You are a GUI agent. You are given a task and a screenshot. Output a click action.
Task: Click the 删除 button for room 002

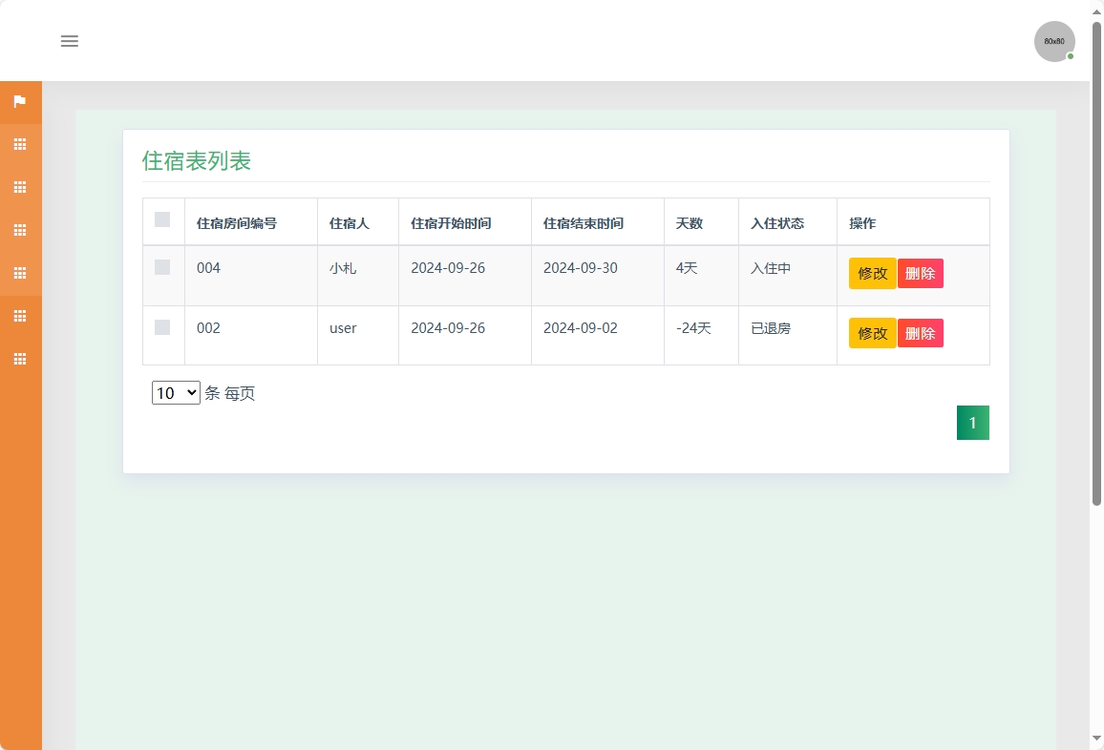point(920,333)
